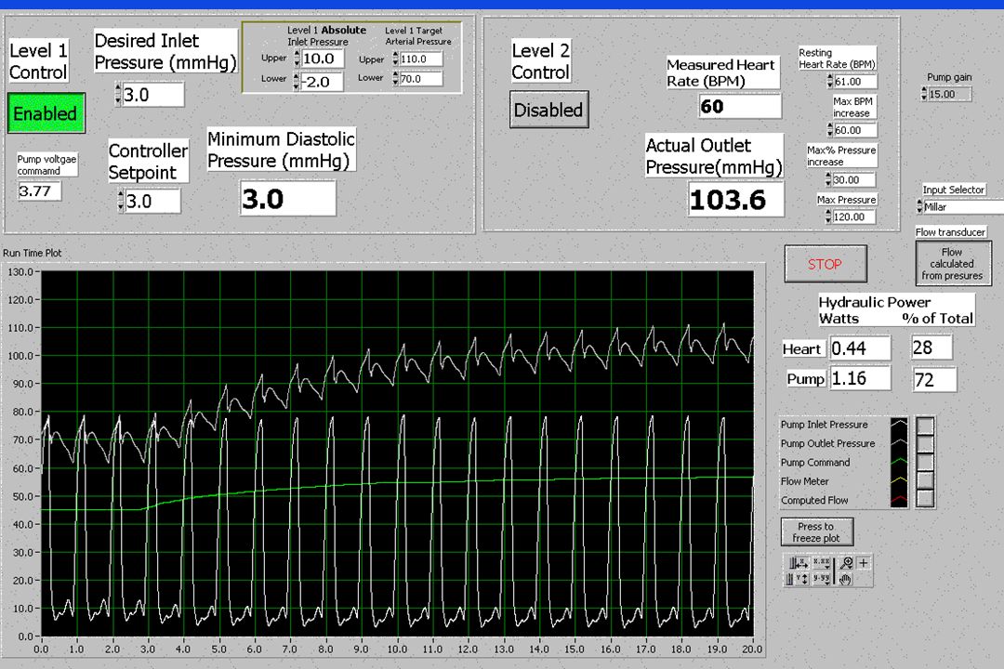Image resolution: width=1004 pixels, height=669 pixels.
Task: Select the hand pan tool in graph palette
Action: coord(845,580)
